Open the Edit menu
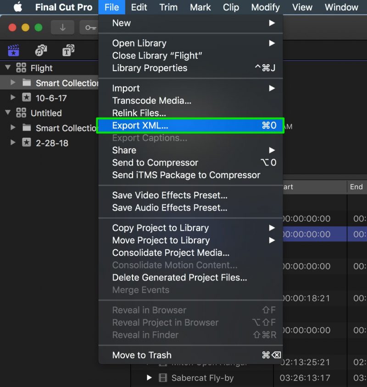This screenshot has height=387, width=367. click(x=139, y=7)
